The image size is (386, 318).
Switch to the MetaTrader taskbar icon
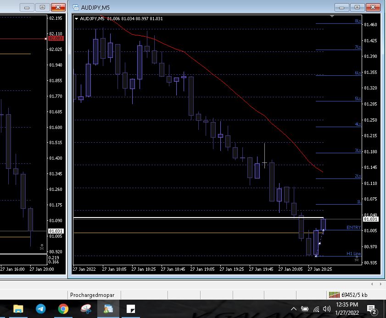(x=108, y=309)
